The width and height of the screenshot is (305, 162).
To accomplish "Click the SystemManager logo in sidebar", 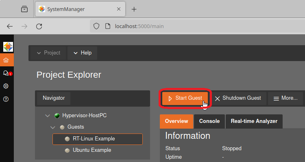I will coord(8,47).
